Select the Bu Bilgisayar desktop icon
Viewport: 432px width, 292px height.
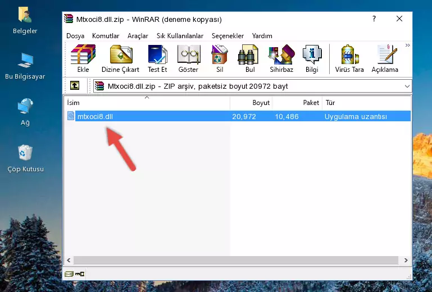click(25, 66)
